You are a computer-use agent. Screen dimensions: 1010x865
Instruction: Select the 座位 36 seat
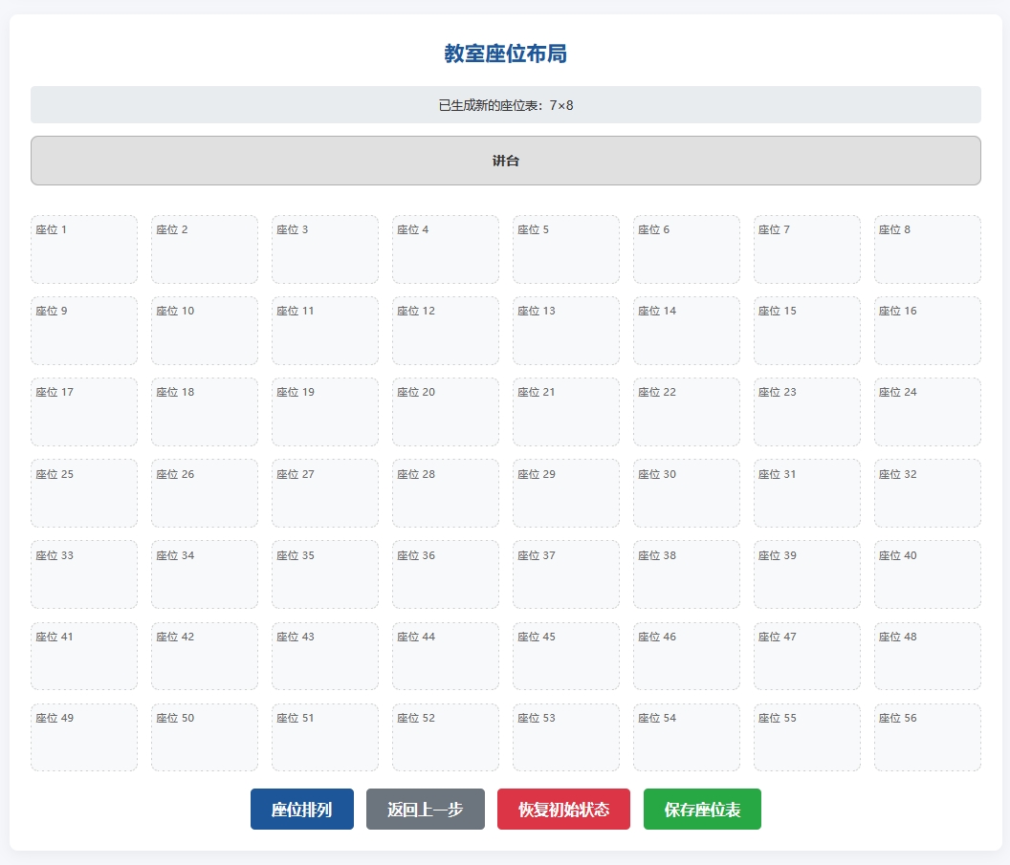click(x=446, y=574)
